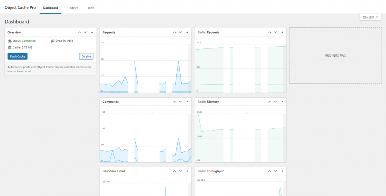Move the Requests panel down
The width and height of the screenshot is (386, 196).
point(181,32)
